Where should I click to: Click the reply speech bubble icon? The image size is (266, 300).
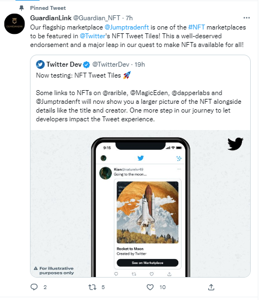pos(34,287)
